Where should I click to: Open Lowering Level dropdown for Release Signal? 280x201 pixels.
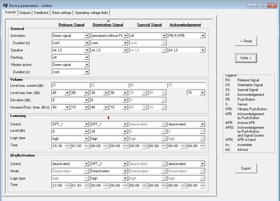(x=70, y=131)
